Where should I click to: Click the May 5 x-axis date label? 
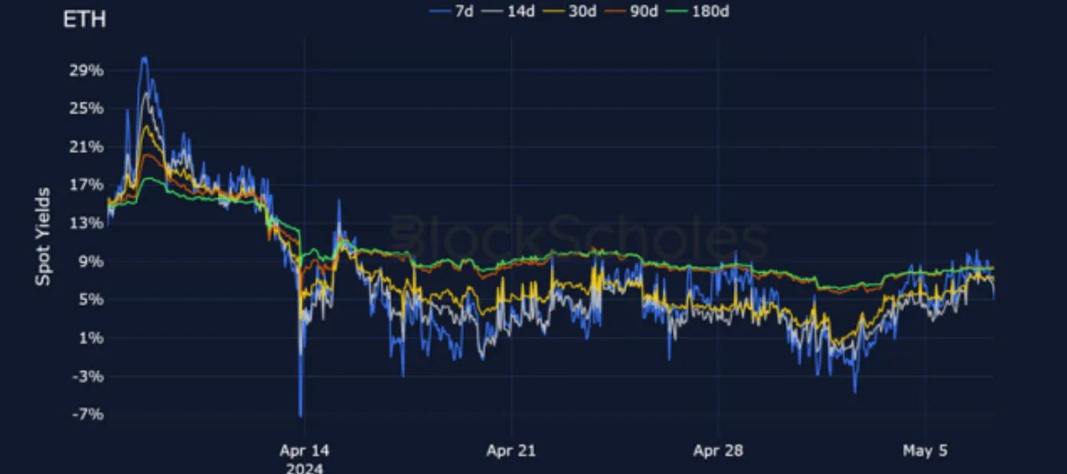click(x=925, y=450)
